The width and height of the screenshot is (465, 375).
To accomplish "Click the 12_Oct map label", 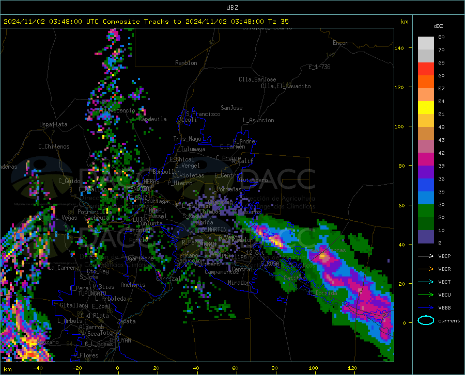I will [x=255, y=252].
